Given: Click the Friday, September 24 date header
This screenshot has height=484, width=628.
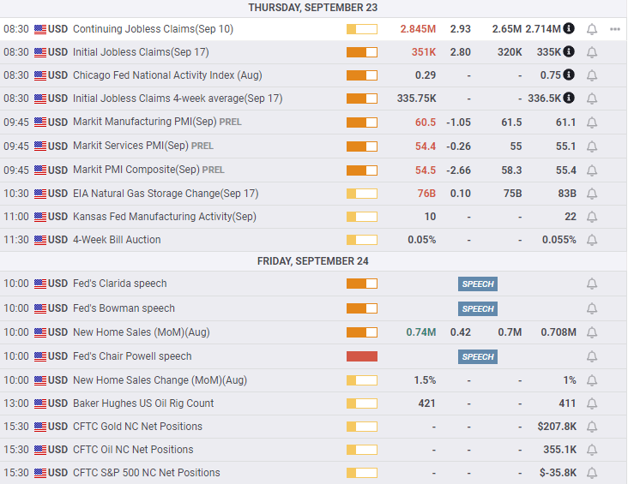Looking at the screenshot, I should point(313,261).
